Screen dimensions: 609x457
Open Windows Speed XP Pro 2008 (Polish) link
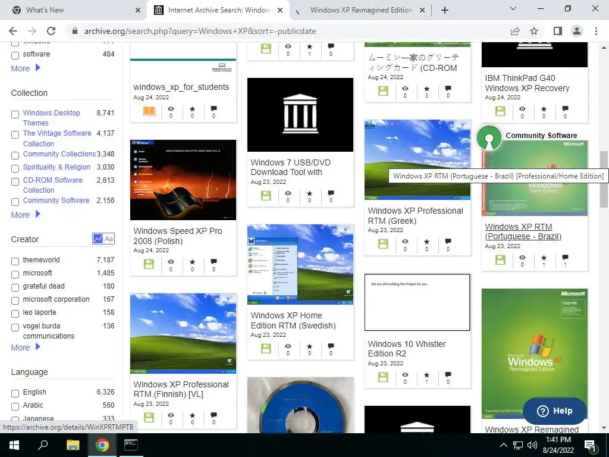pyautogui.click(x=177, y=236)
